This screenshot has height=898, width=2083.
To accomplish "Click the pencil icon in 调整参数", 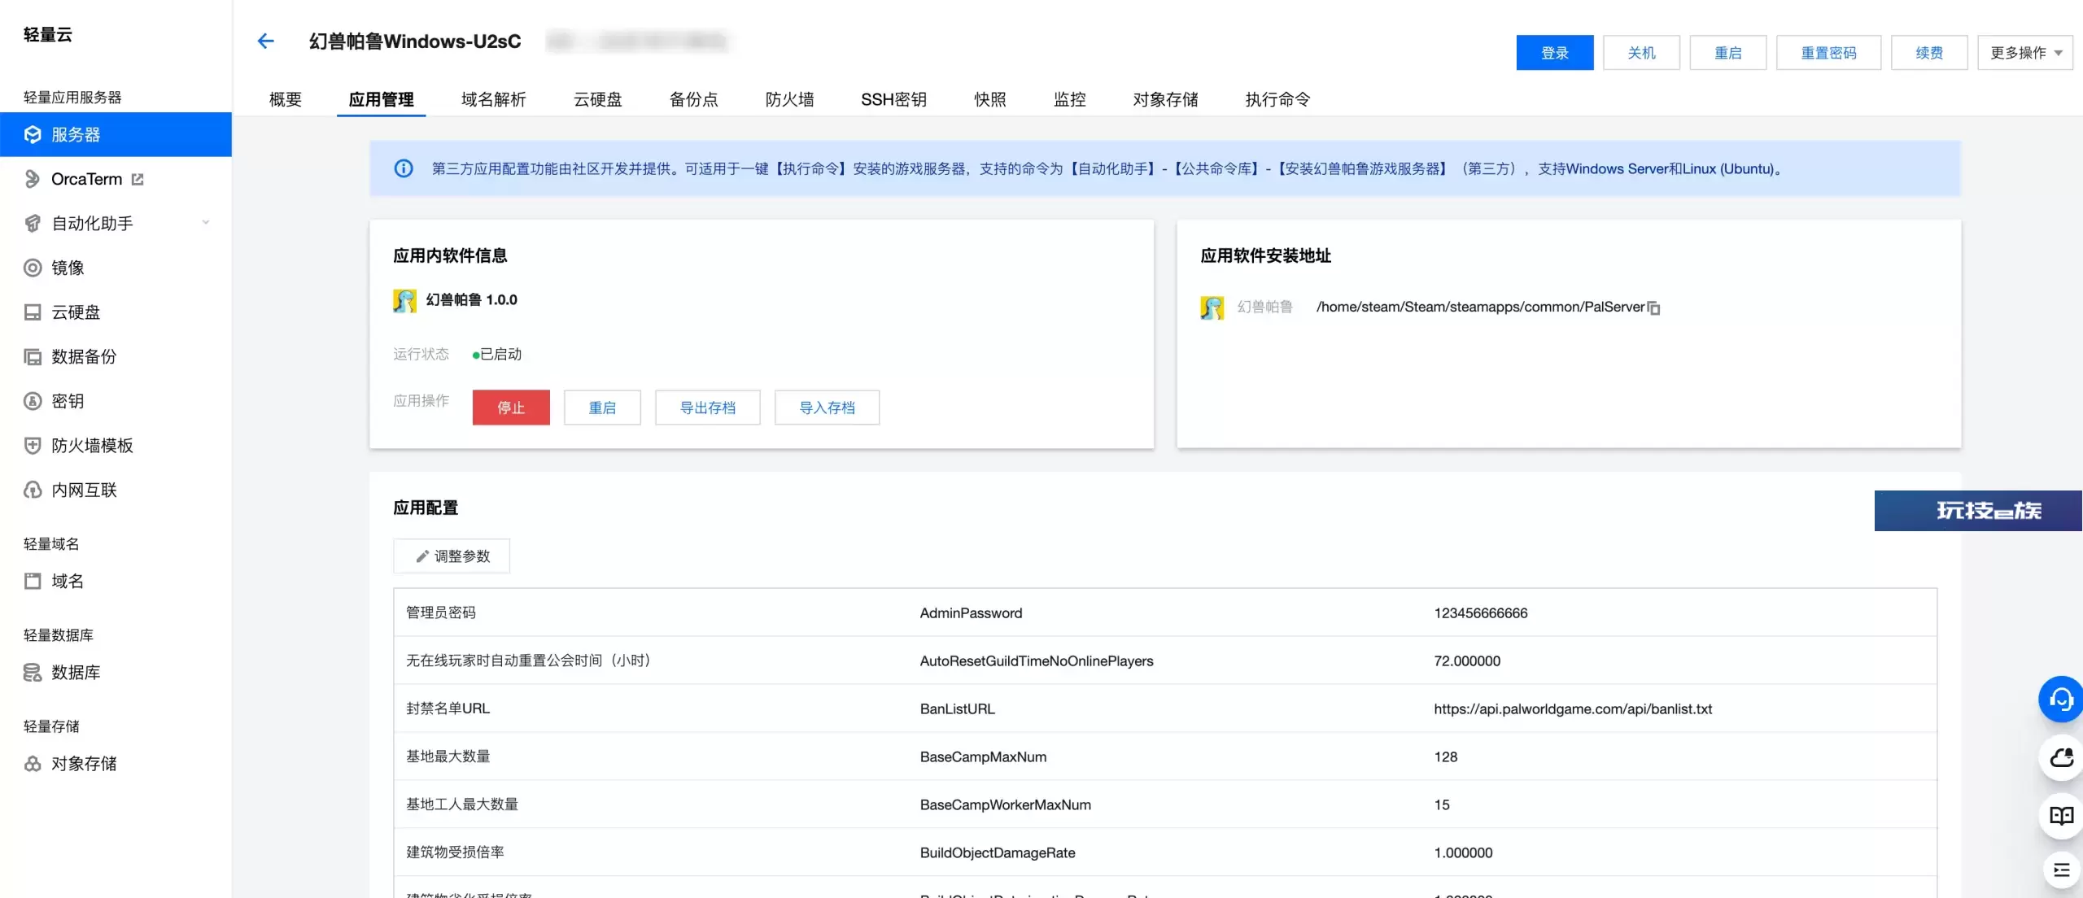I will pos(422,556).
